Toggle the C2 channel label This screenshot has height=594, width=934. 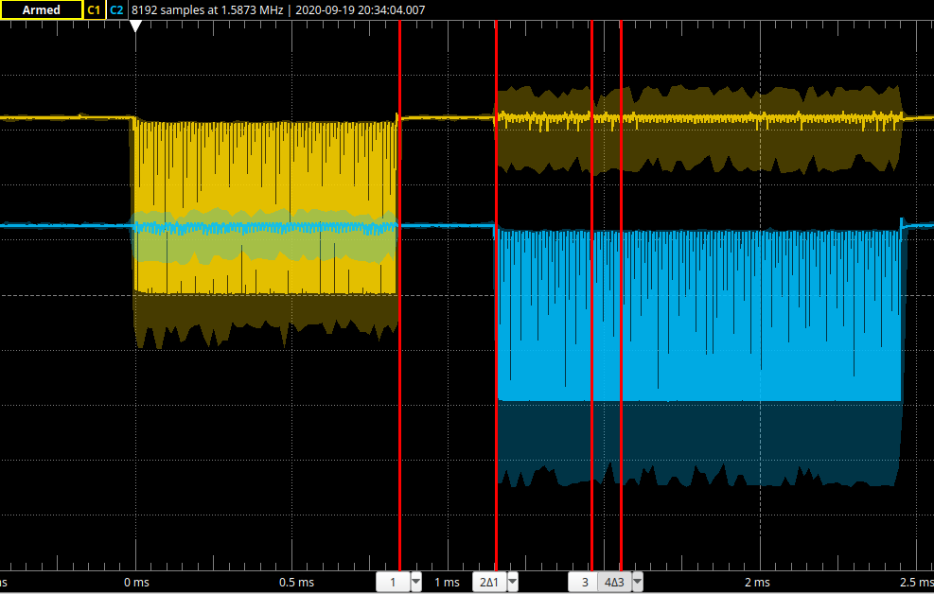115,10
